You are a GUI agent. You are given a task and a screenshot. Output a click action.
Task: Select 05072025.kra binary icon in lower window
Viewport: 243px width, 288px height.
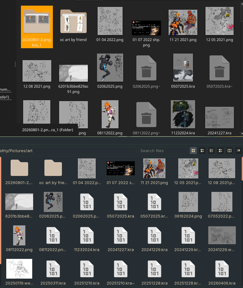tap(121, 202)
